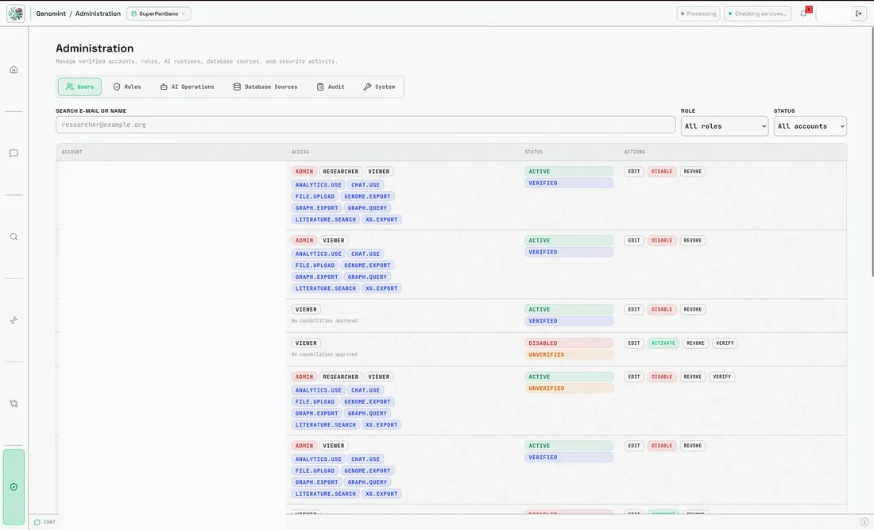Open the Status accounts filter dropdown

810,126
